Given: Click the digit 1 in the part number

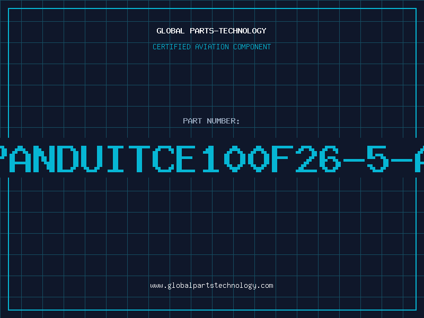Looking at the screenshot, I should (211, 158).
